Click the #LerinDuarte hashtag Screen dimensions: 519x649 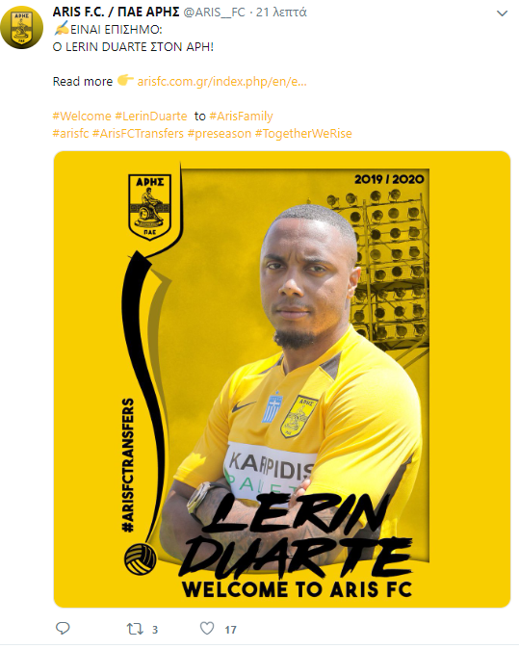[x=151, y=116]
